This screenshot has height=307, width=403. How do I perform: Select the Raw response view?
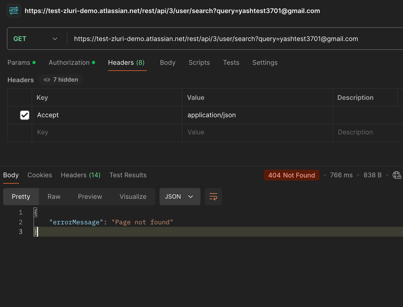click(x=54, y=196)
